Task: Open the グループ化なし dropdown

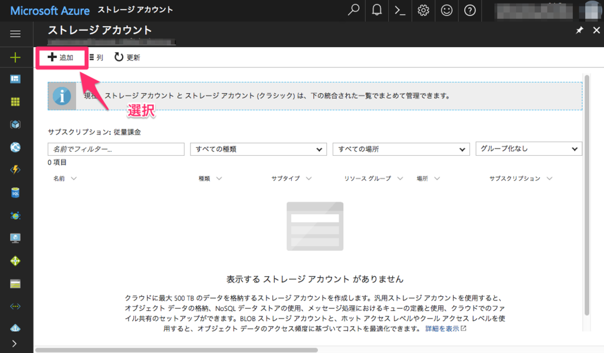Action: click(x=528, y=149)
